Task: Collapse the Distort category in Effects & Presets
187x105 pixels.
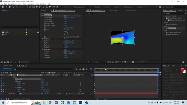Action: (163, 22)
